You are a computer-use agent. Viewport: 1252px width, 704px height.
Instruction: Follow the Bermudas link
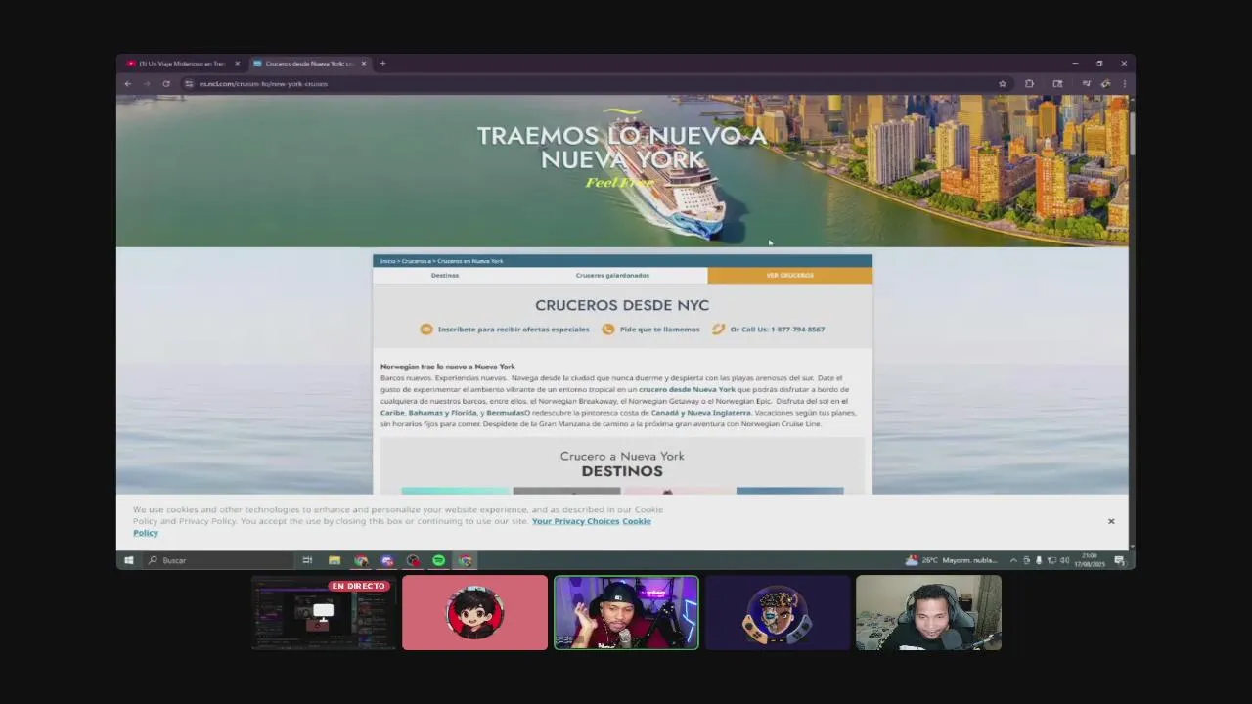pyautogui.click(x=505, y=413)
